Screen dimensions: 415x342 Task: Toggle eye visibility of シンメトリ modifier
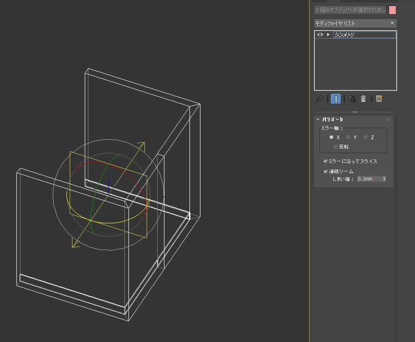[x=320, y=35]
